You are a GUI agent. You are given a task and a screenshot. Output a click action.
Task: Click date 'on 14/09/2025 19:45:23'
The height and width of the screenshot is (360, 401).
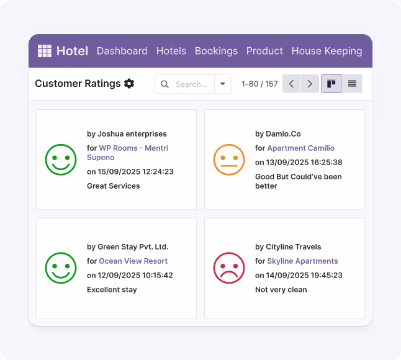pyautogui.click(x=299, y=276)
